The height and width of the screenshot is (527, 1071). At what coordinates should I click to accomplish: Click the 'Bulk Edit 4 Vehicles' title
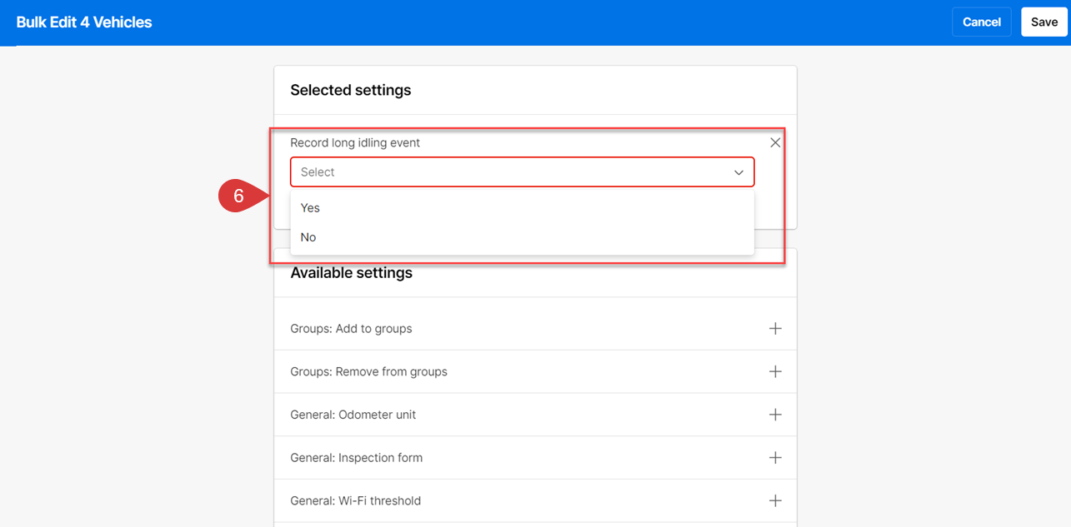click(84, 22)
